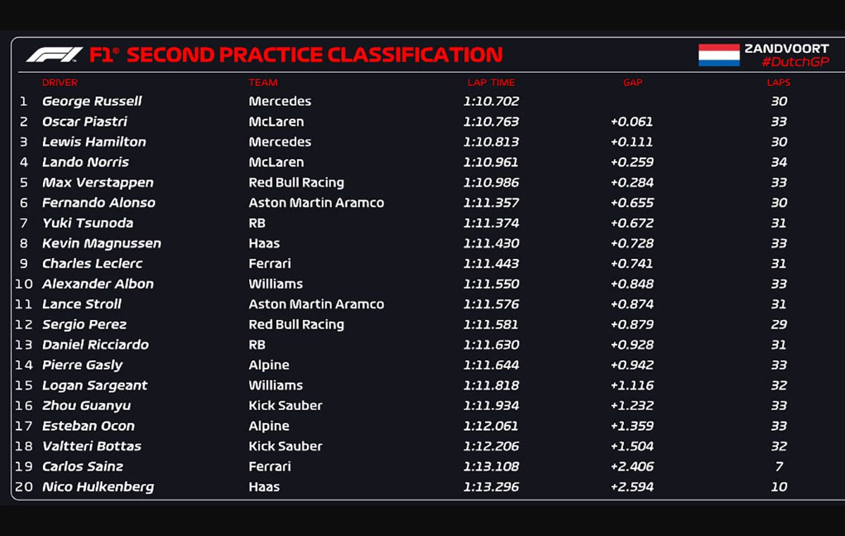Viewport: 845px width, 536px height.
Task: Click Nico Hulkenberg's row name
Action: [x=98, y=487]
